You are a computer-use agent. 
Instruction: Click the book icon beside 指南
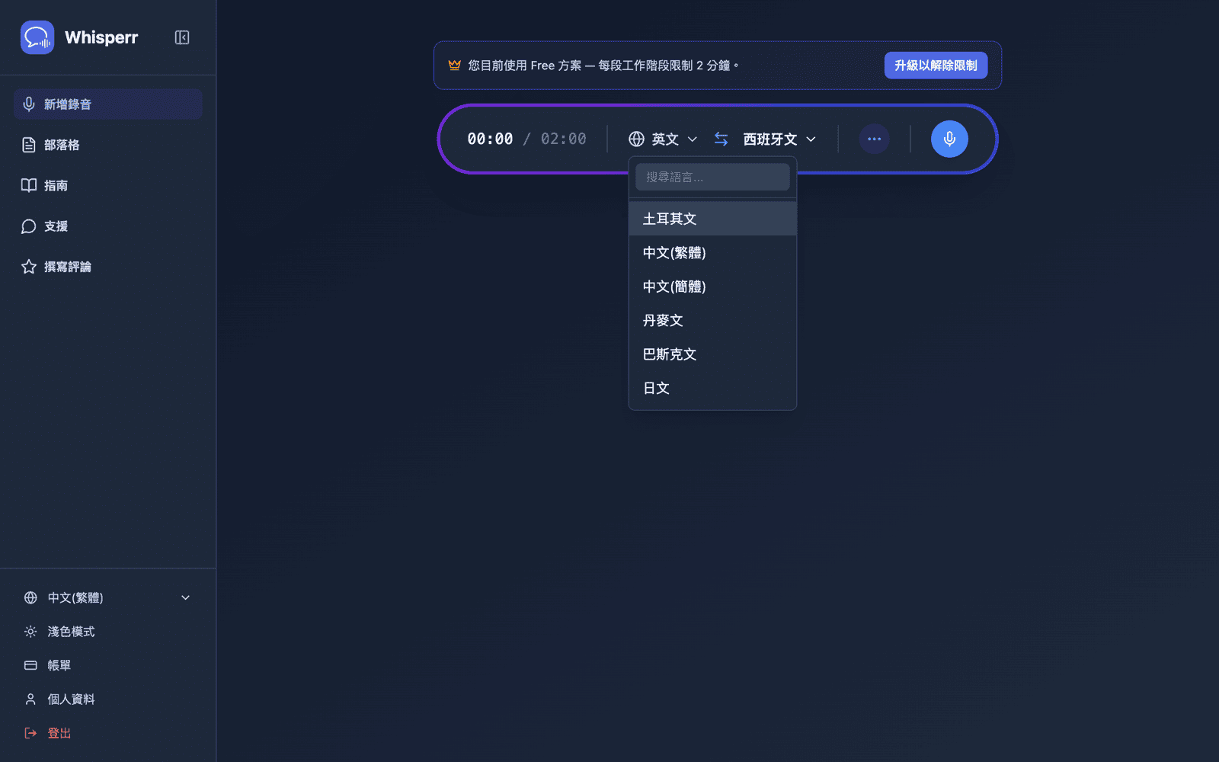click(x=29, y=185)
